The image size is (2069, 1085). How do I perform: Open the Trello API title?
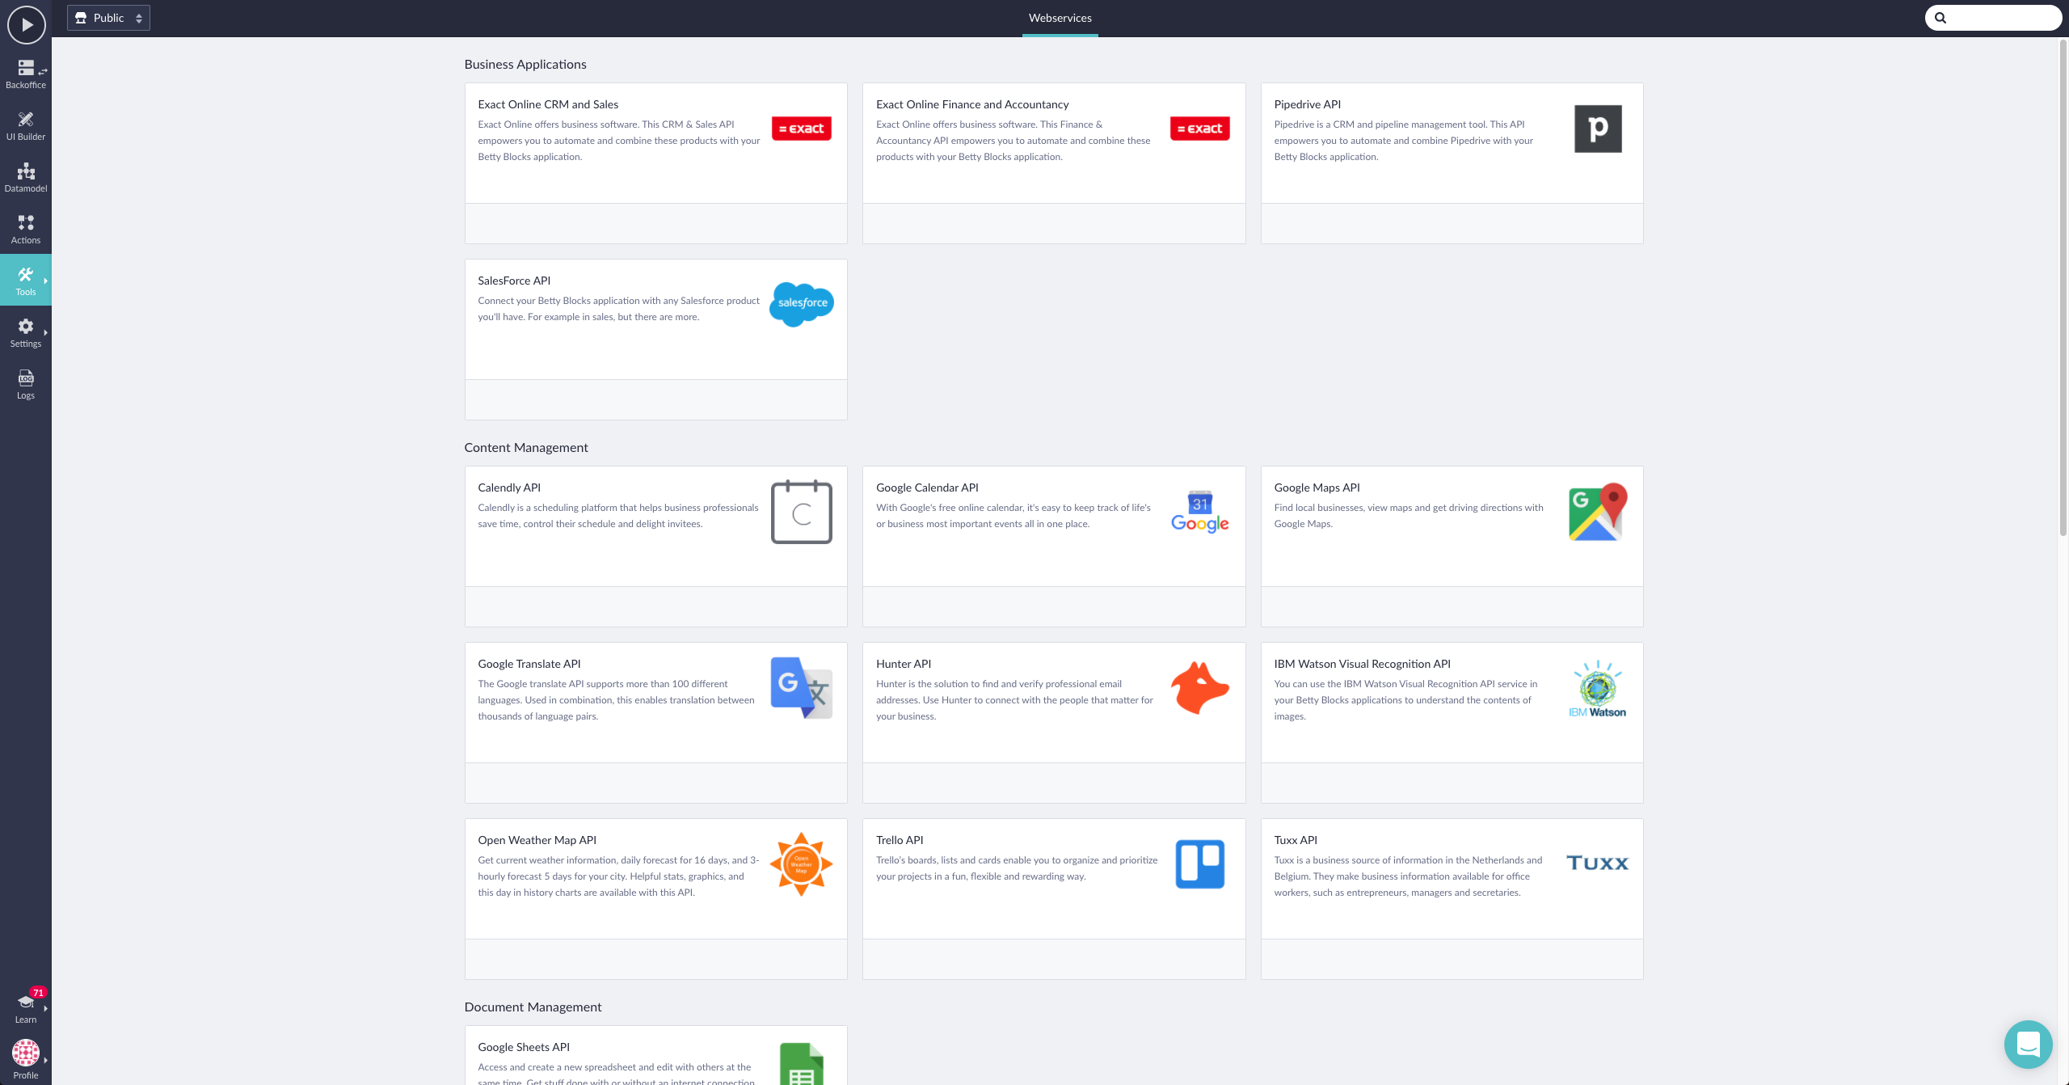(x=900, y=840)
